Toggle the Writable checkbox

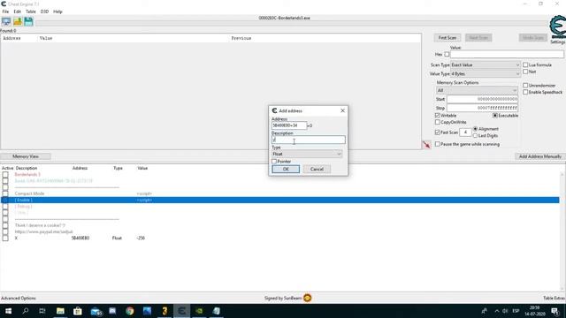[x=438, y=116]
